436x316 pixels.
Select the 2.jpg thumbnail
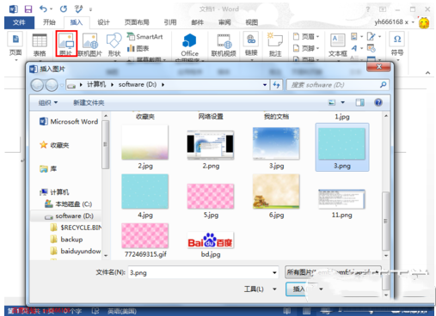pos(145,143)
